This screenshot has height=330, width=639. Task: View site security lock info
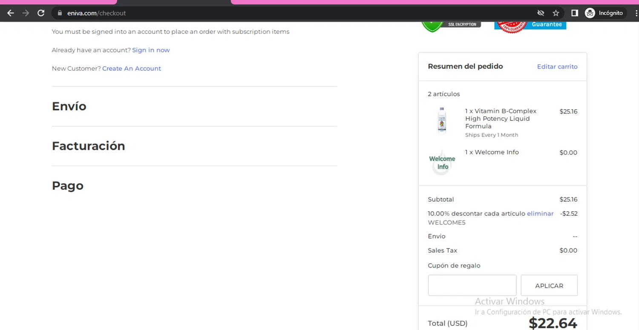coord(60,13)
